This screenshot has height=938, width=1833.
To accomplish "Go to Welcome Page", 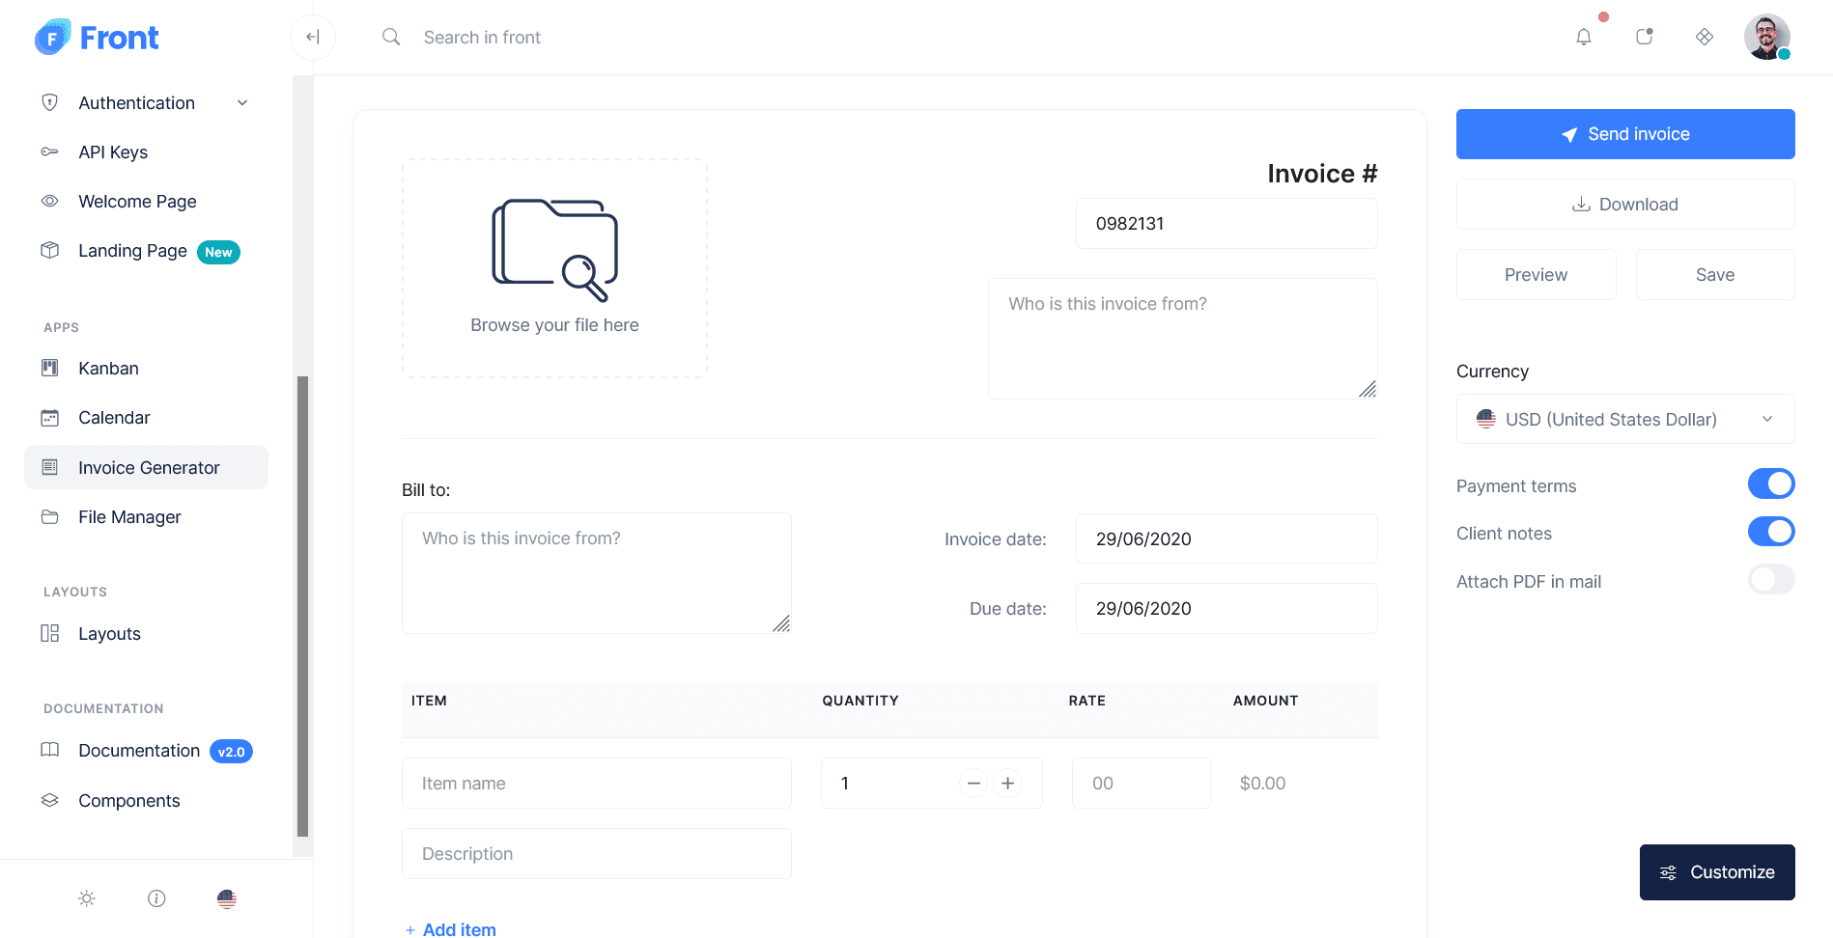I will pyautogui.click(x=146, y=202).
